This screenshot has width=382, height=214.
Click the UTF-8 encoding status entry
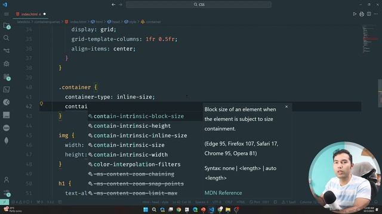point(217,202)
